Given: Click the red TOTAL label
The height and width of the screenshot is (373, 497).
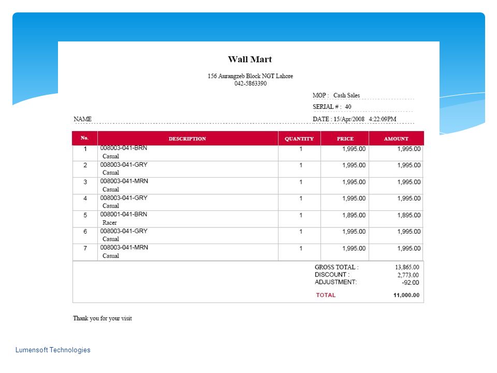Looking at the screenshot, I should (326, 295).
